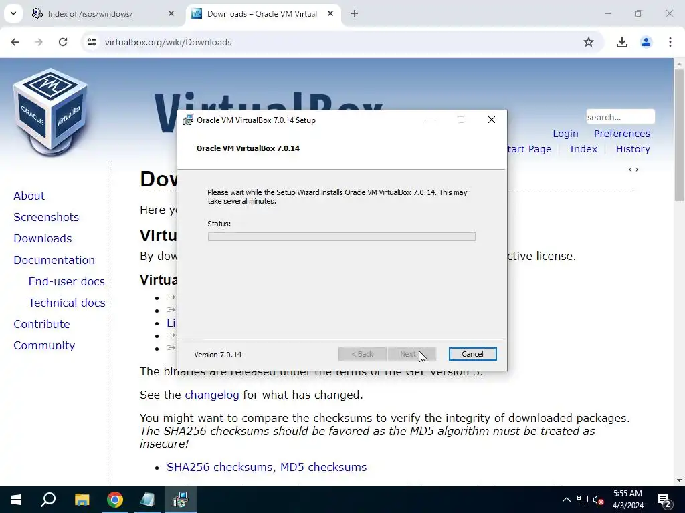Open a new tab with plus icon

point(355,13)
